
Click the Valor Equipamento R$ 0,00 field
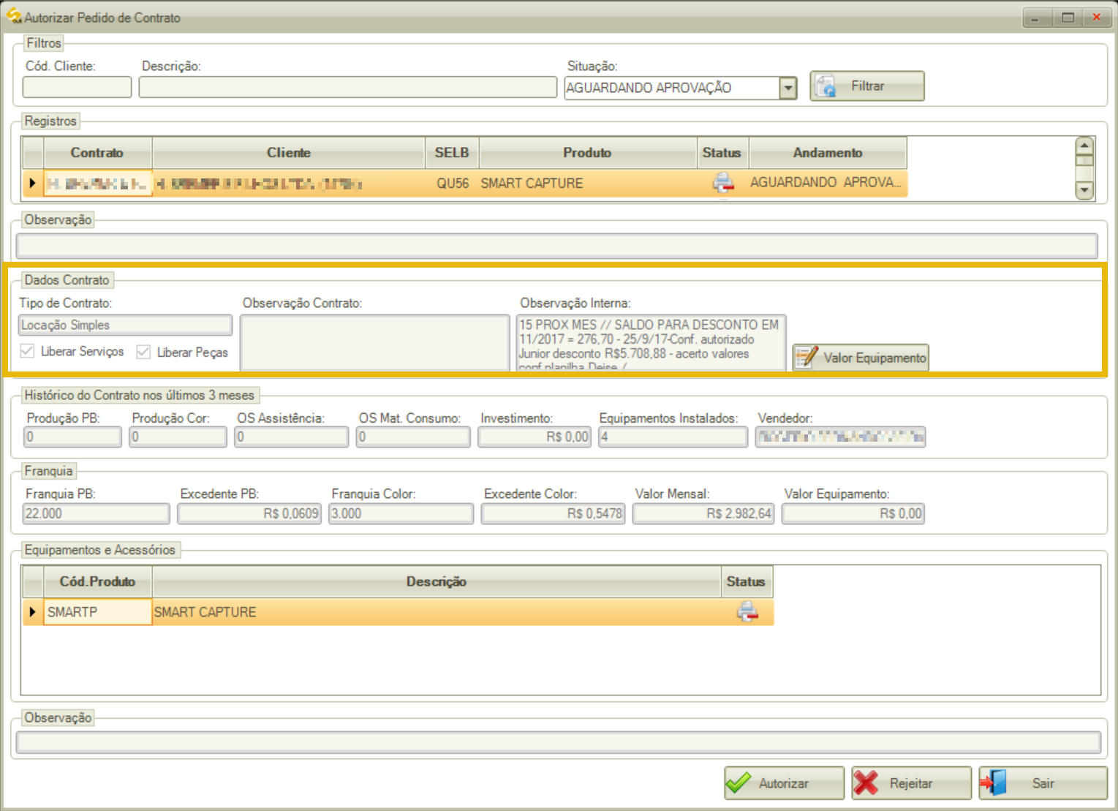tap(853, 513)
